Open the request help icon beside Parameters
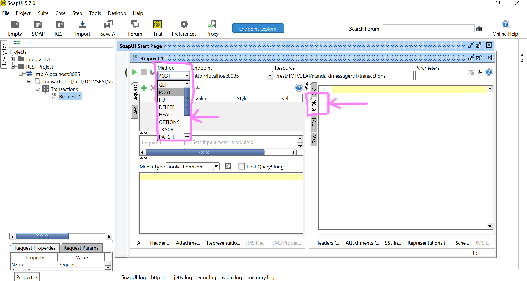This screenshot has width=527, height=281. pos(489,72)
